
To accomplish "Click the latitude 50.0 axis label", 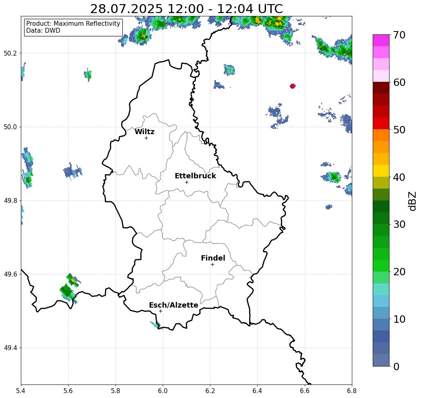I will 10,127.
